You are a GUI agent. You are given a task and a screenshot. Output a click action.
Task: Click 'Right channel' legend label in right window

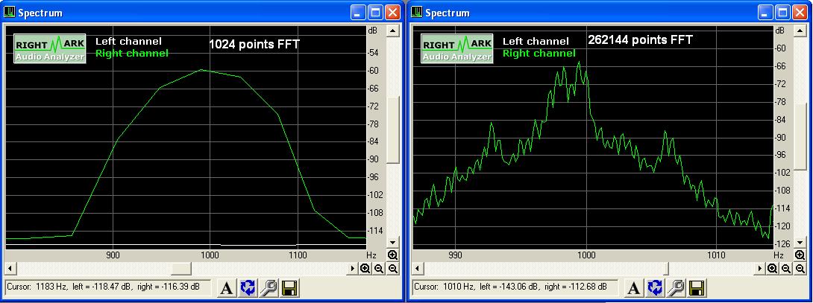tap(539, 53)
